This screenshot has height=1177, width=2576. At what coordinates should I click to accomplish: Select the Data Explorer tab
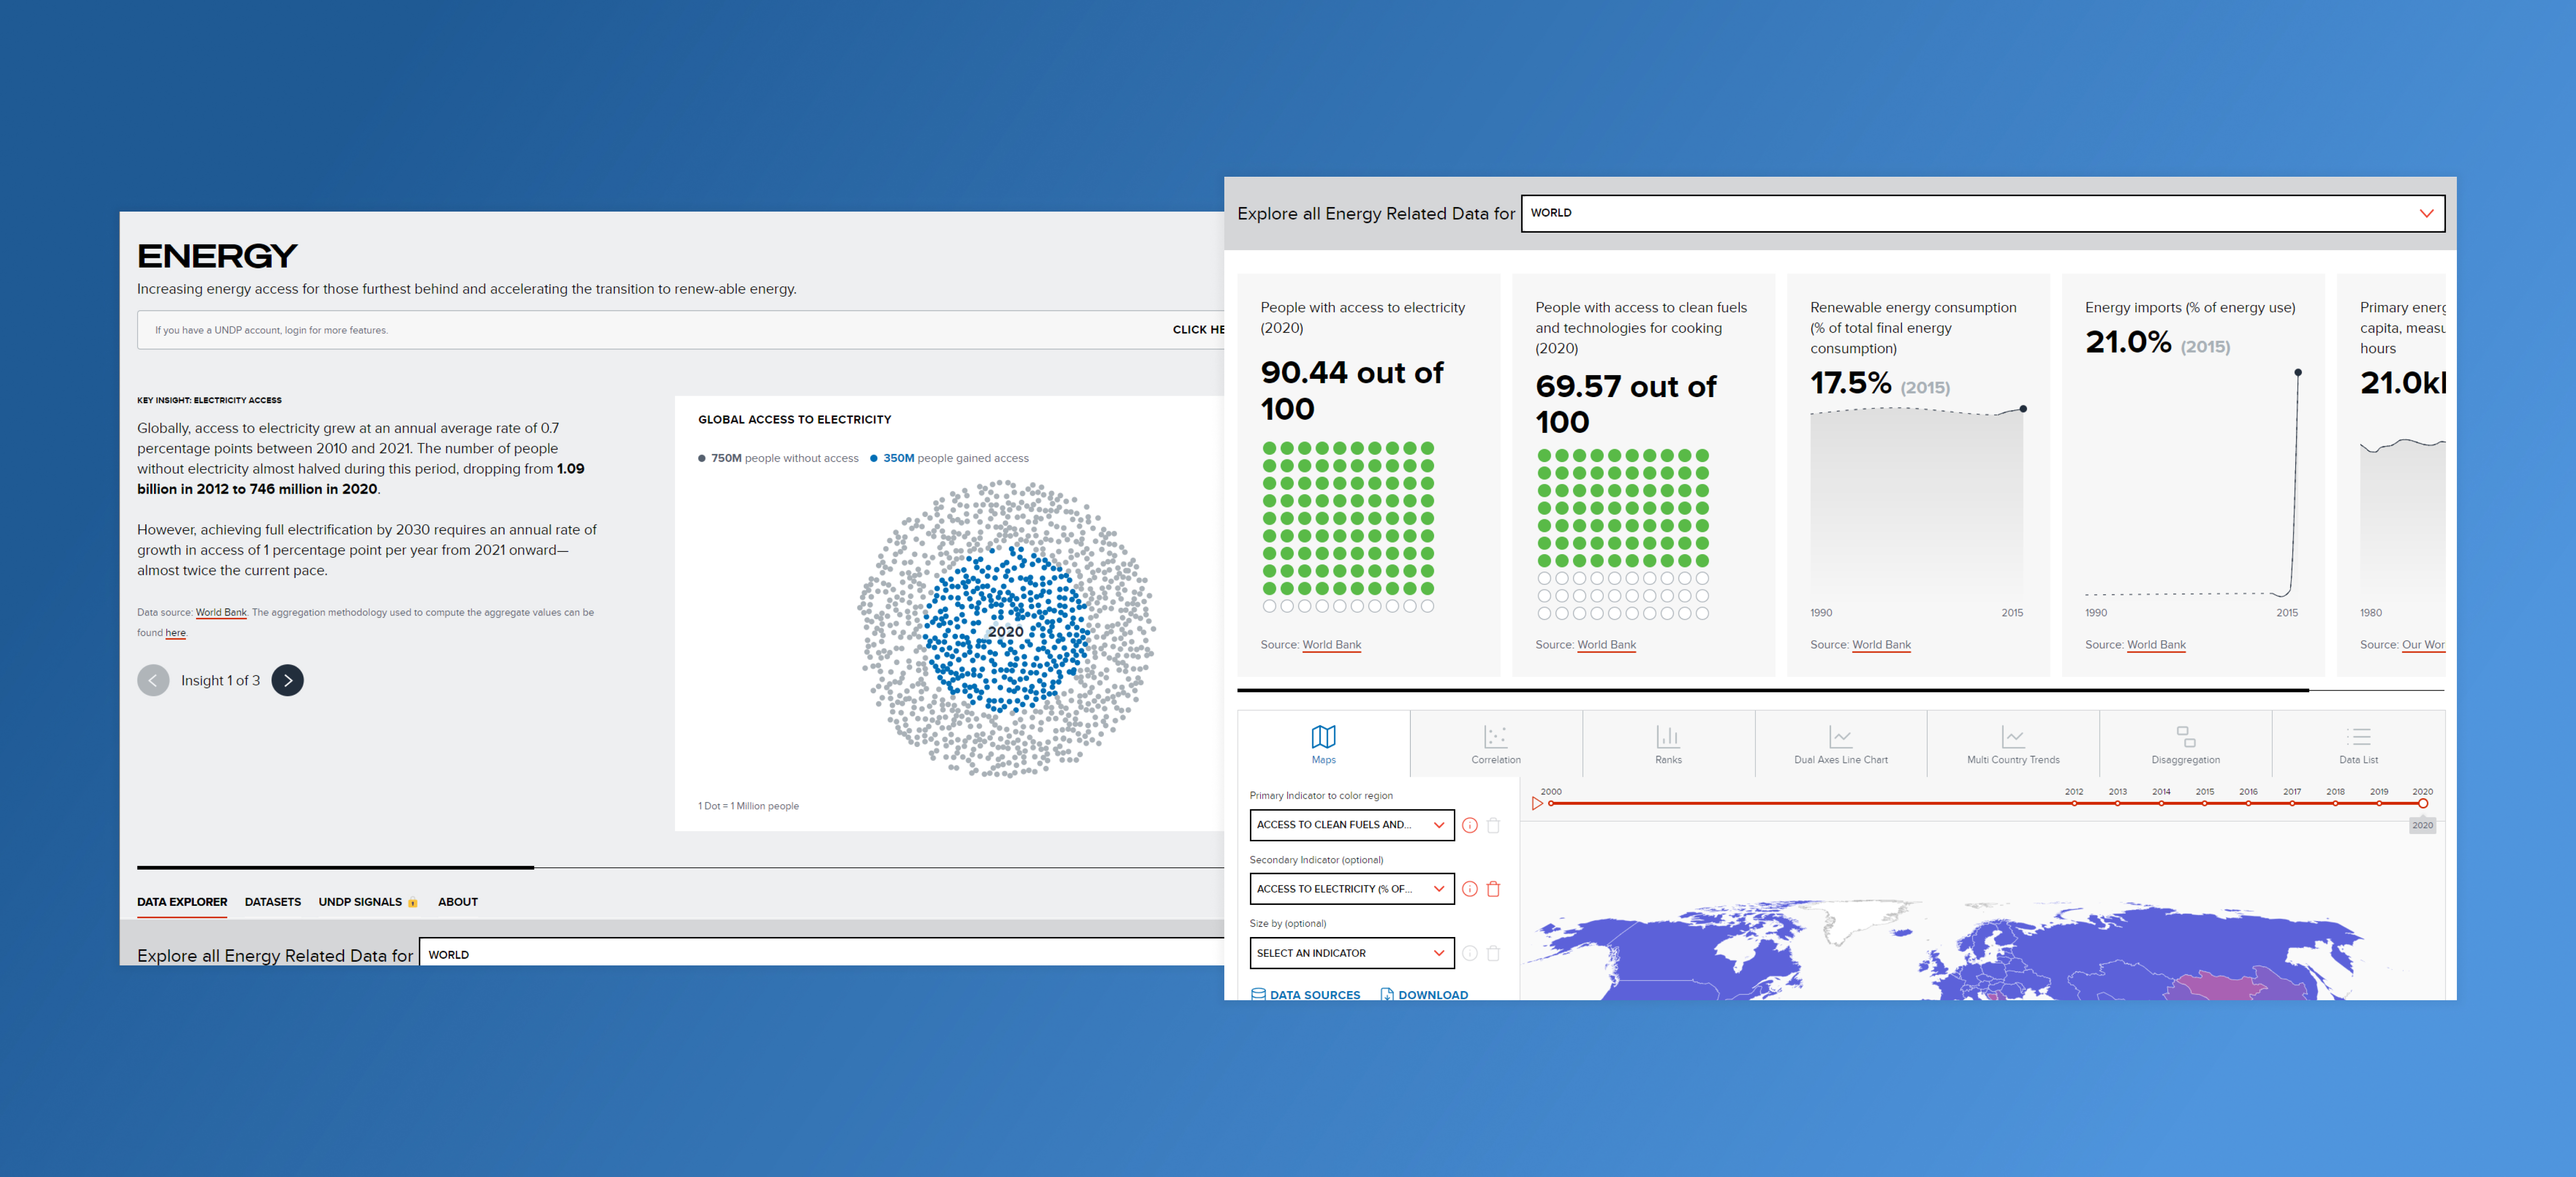point(182,902)
